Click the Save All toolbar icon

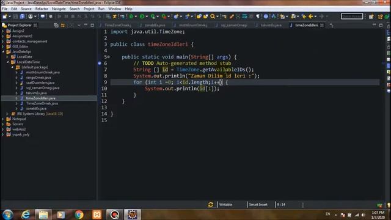click(22, 16)
